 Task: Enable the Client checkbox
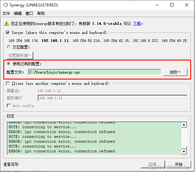(x=8, y=83)
